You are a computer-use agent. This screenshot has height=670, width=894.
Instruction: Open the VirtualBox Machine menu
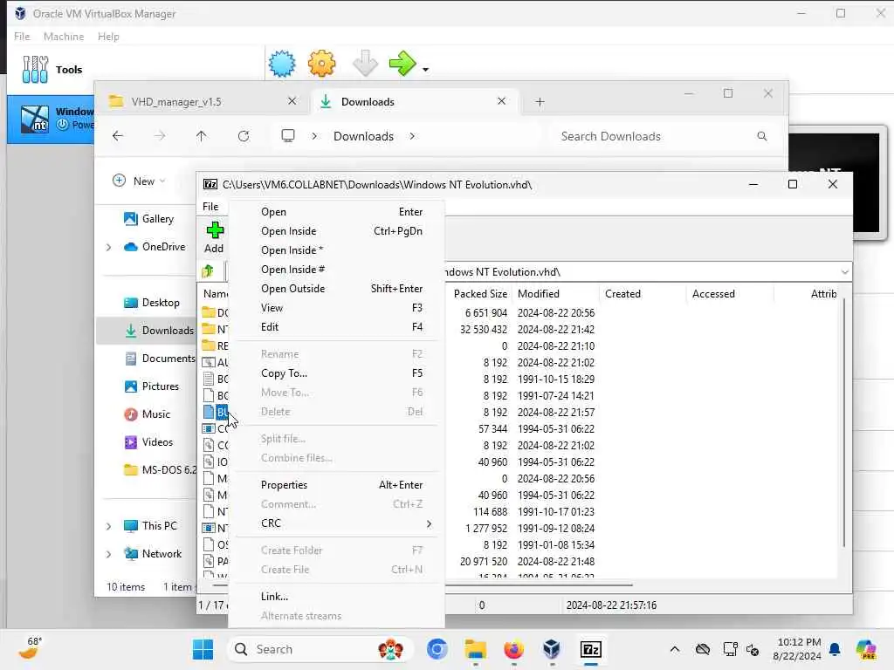[64, 37]
